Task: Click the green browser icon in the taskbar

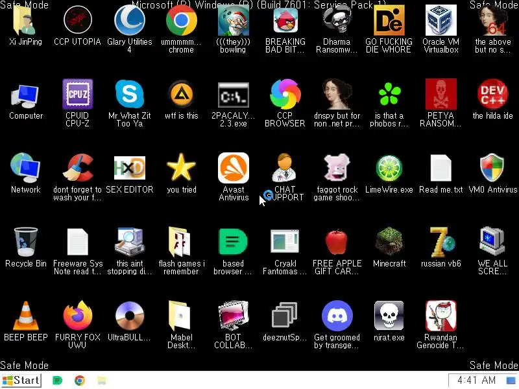Action: (57, 381)
